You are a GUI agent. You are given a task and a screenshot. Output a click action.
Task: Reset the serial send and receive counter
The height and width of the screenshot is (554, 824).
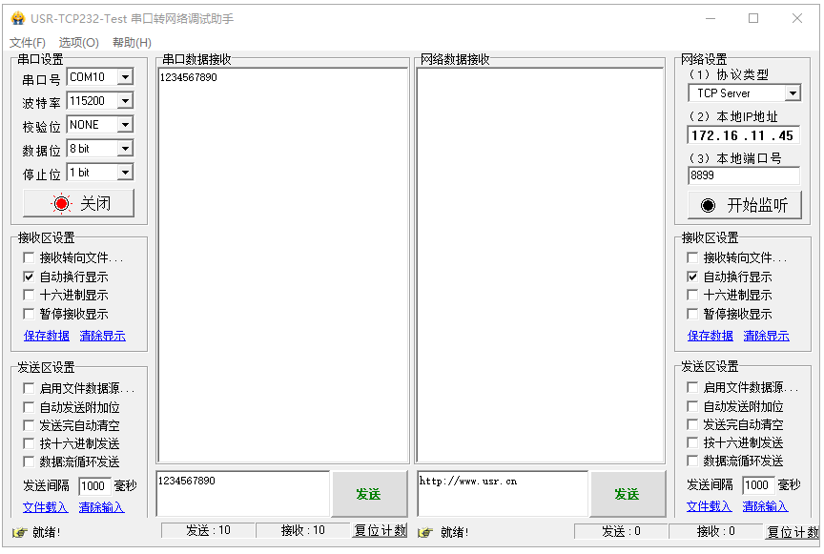pyautogui.click(x=380, y=531)
